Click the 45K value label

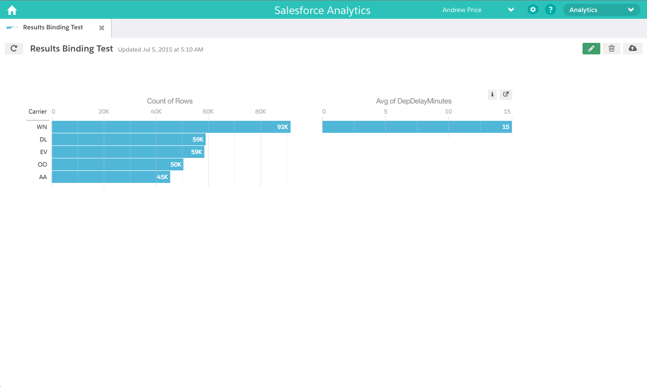point(162,177)
